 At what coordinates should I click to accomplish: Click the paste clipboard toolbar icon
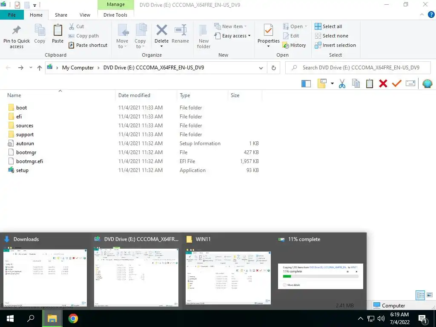point(370,83)
